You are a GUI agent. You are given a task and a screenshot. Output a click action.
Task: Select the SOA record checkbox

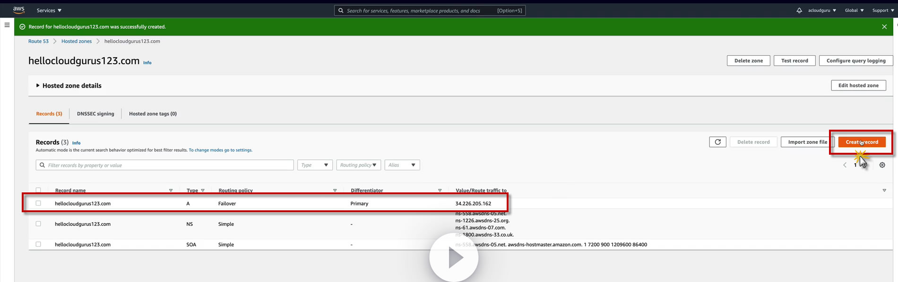pos(38,244)
